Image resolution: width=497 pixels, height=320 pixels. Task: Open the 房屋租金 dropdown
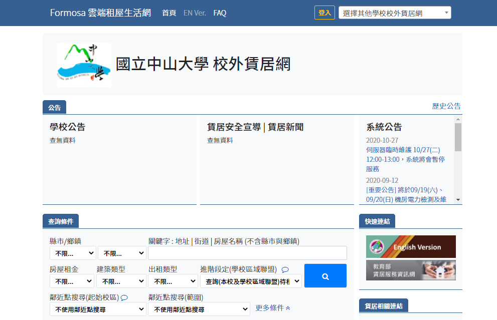pyautogui.click(x=72, y=281)
